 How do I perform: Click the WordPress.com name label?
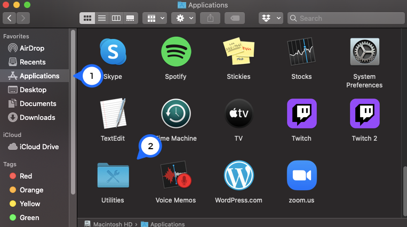pos(238,200)
